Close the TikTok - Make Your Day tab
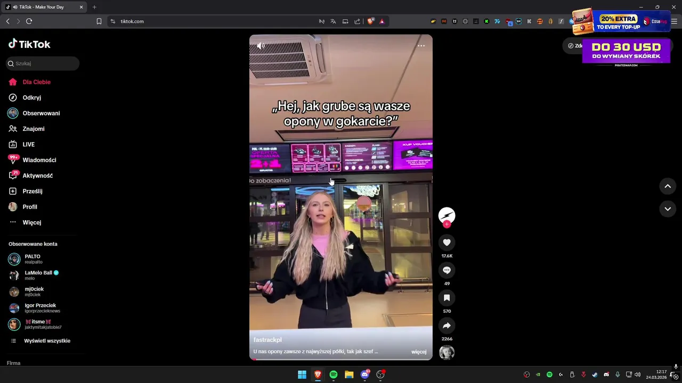 click(x=81, y=7)
